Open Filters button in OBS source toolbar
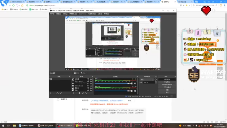This screenshot has width=227, height=128. [83, 73]
